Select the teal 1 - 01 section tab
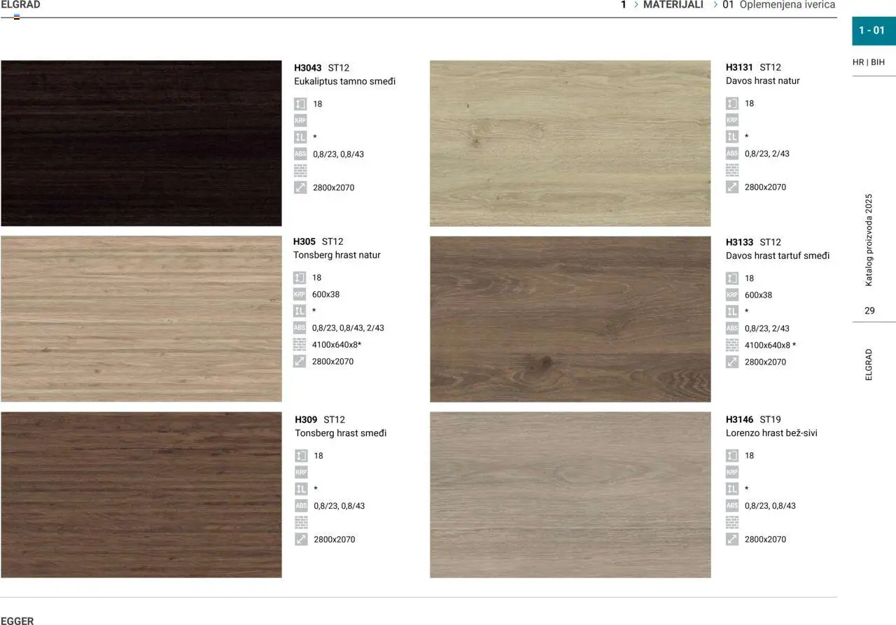The width and height of the screenshot is (896, 625). [872, 30]
